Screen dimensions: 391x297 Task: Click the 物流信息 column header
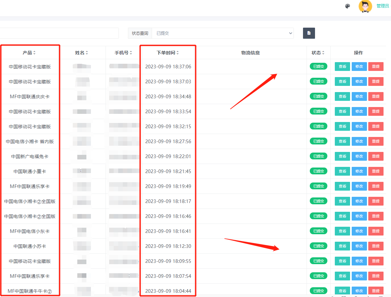click(250, 53)
